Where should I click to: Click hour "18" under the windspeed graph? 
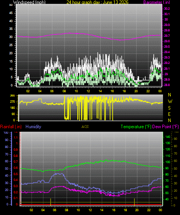[124, 91]
